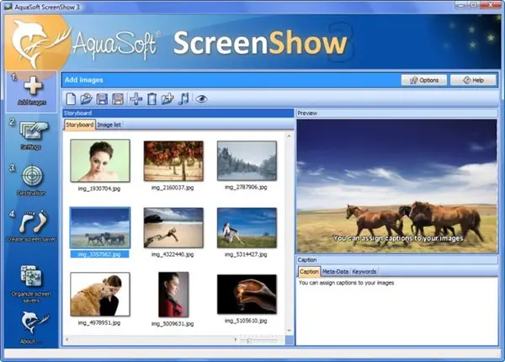Click storyboard scroll up arrow
The height and width of the screenshot is (362, 505).
click(x=289, y=136)
